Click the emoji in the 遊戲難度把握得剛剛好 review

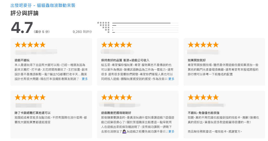(x=124, y=132)
